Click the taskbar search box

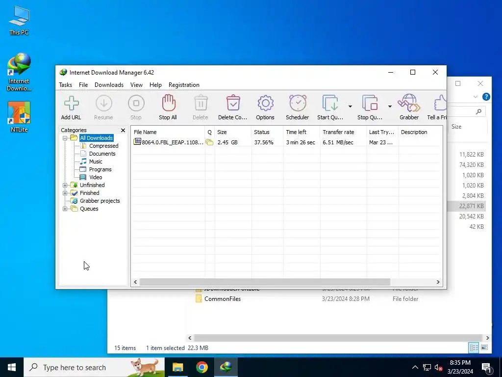tap(94, 367)
